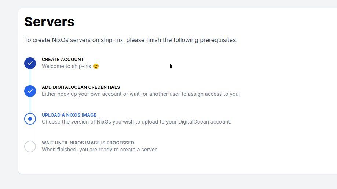Select the Upload NixOS Image step circle
The height and width of the screenshot is (189, 337).
click(x=30, y=119)
